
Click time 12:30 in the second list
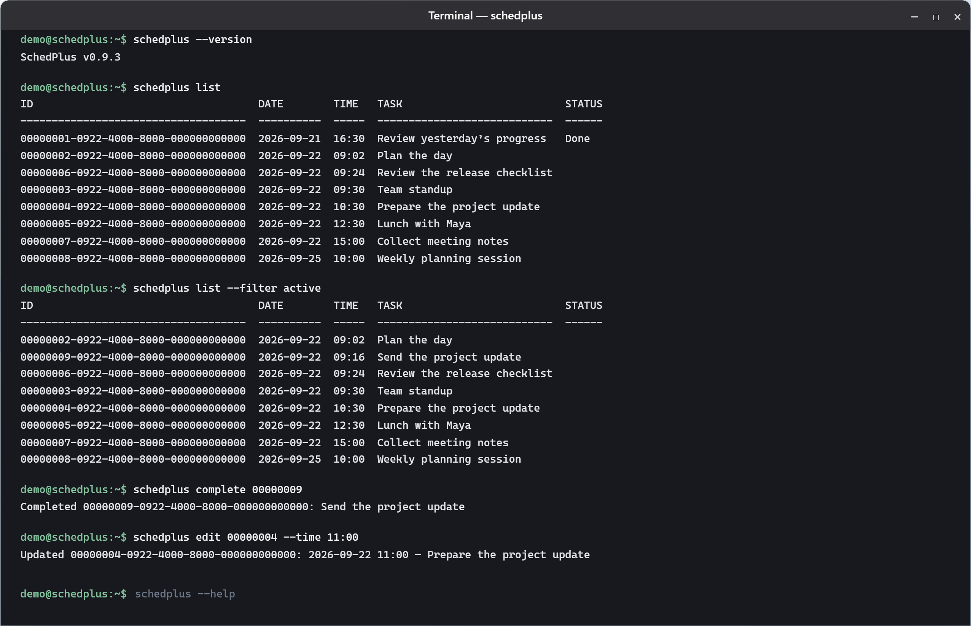click(349, 425)
